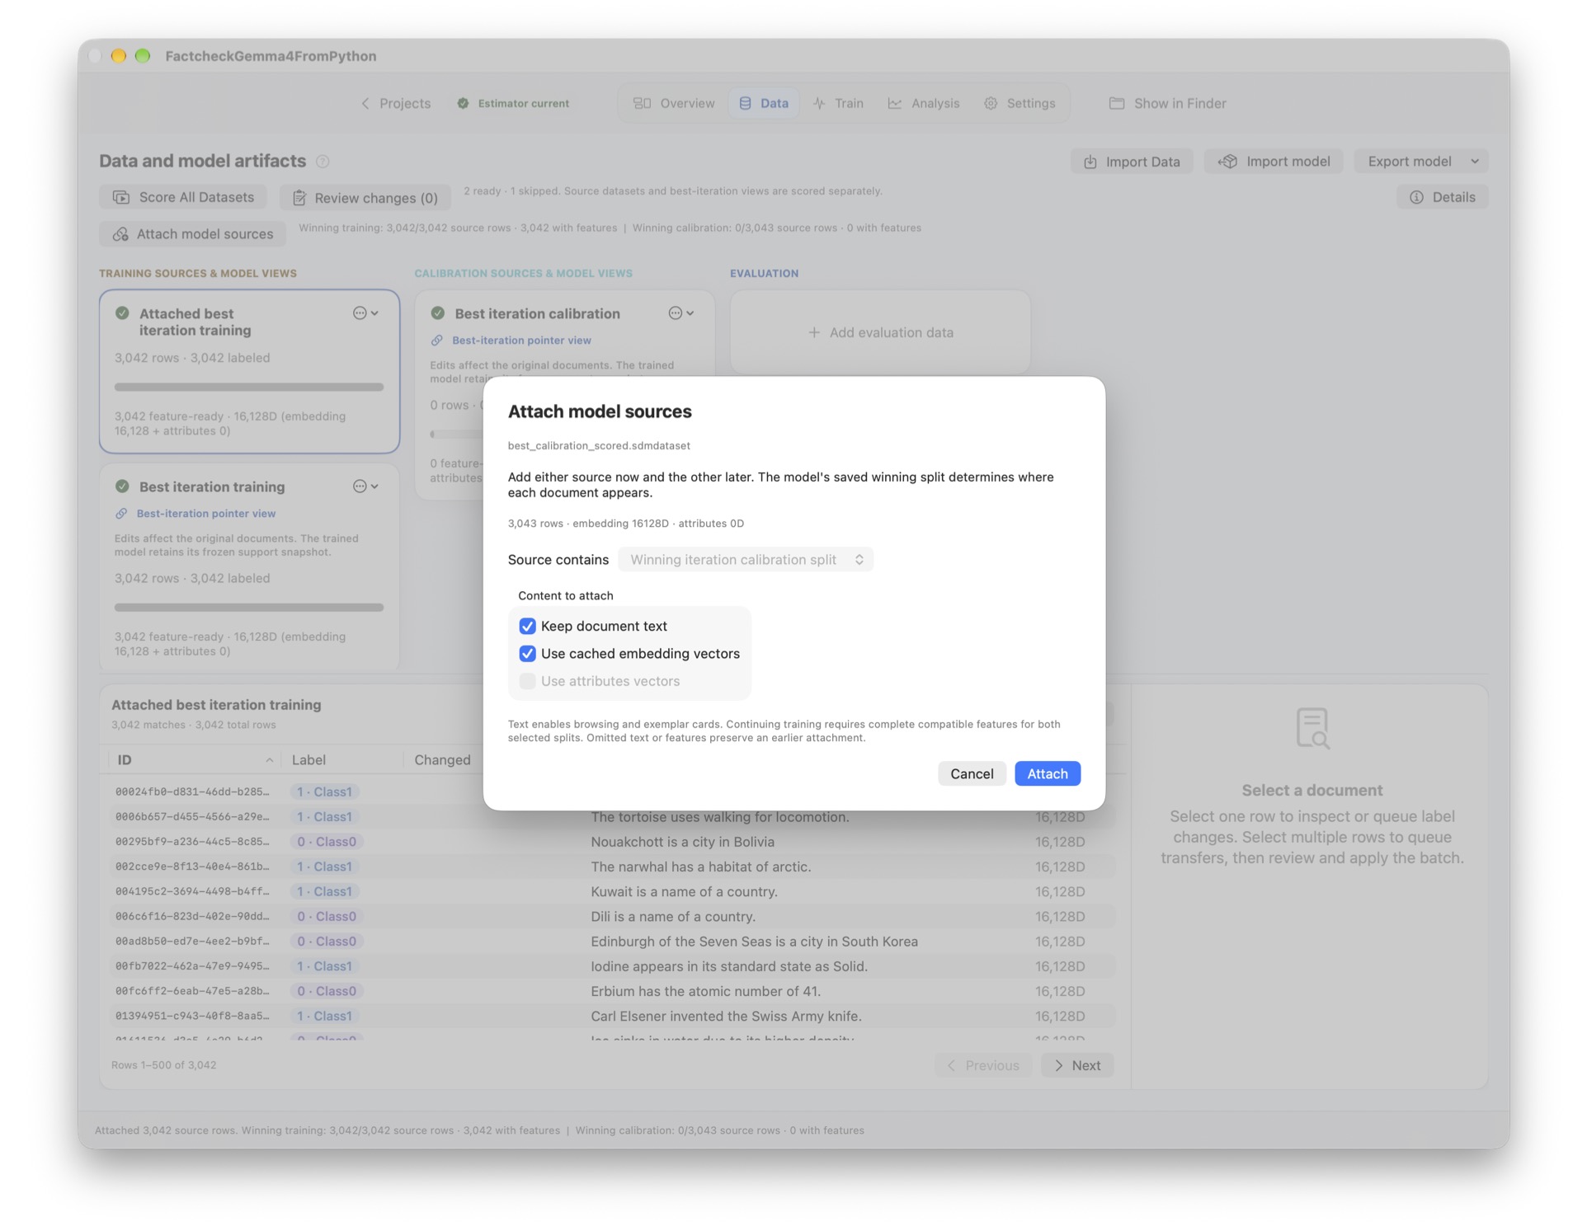Toggle Keep document text checkbox
Image resolution: width=1587 pixels, height=1226 pixels.
point(527,627)
